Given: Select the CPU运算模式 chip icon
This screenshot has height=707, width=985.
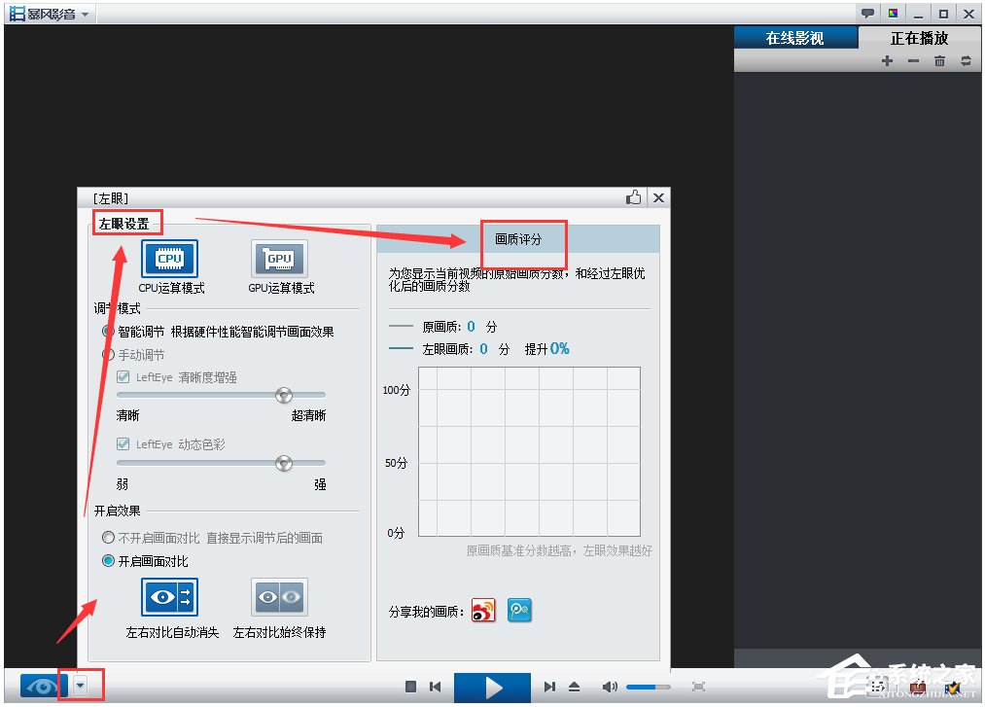Looking at the screenshot, I should tap(169, 259).
